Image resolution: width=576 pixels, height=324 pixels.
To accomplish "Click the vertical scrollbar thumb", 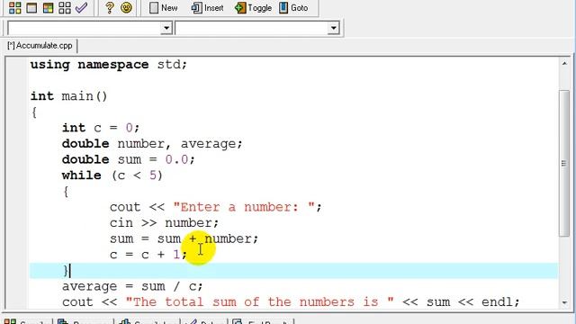I will pos(564,164).
